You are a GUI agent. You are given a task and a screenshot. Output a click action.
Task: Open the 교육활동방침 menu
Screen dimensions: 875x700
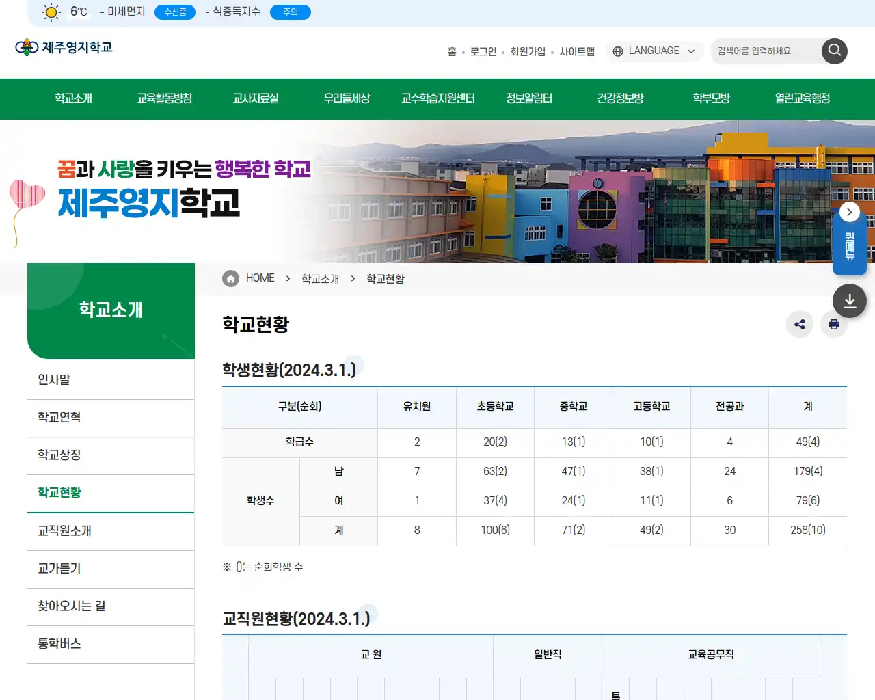(164, 98)
